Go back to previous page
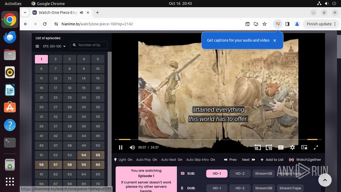Image resolution: width=341 pixels, height=192 pixels. [26, 24]
